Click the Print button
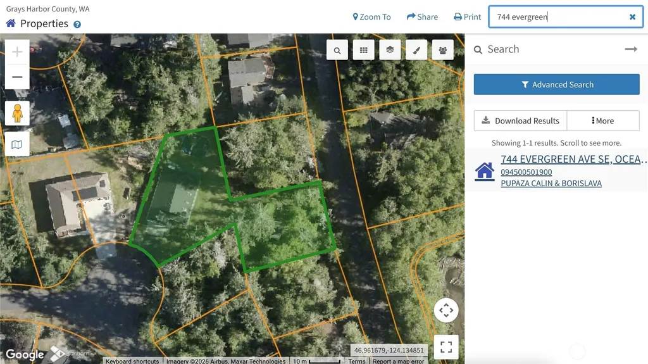648x364 pixels. 468,17
